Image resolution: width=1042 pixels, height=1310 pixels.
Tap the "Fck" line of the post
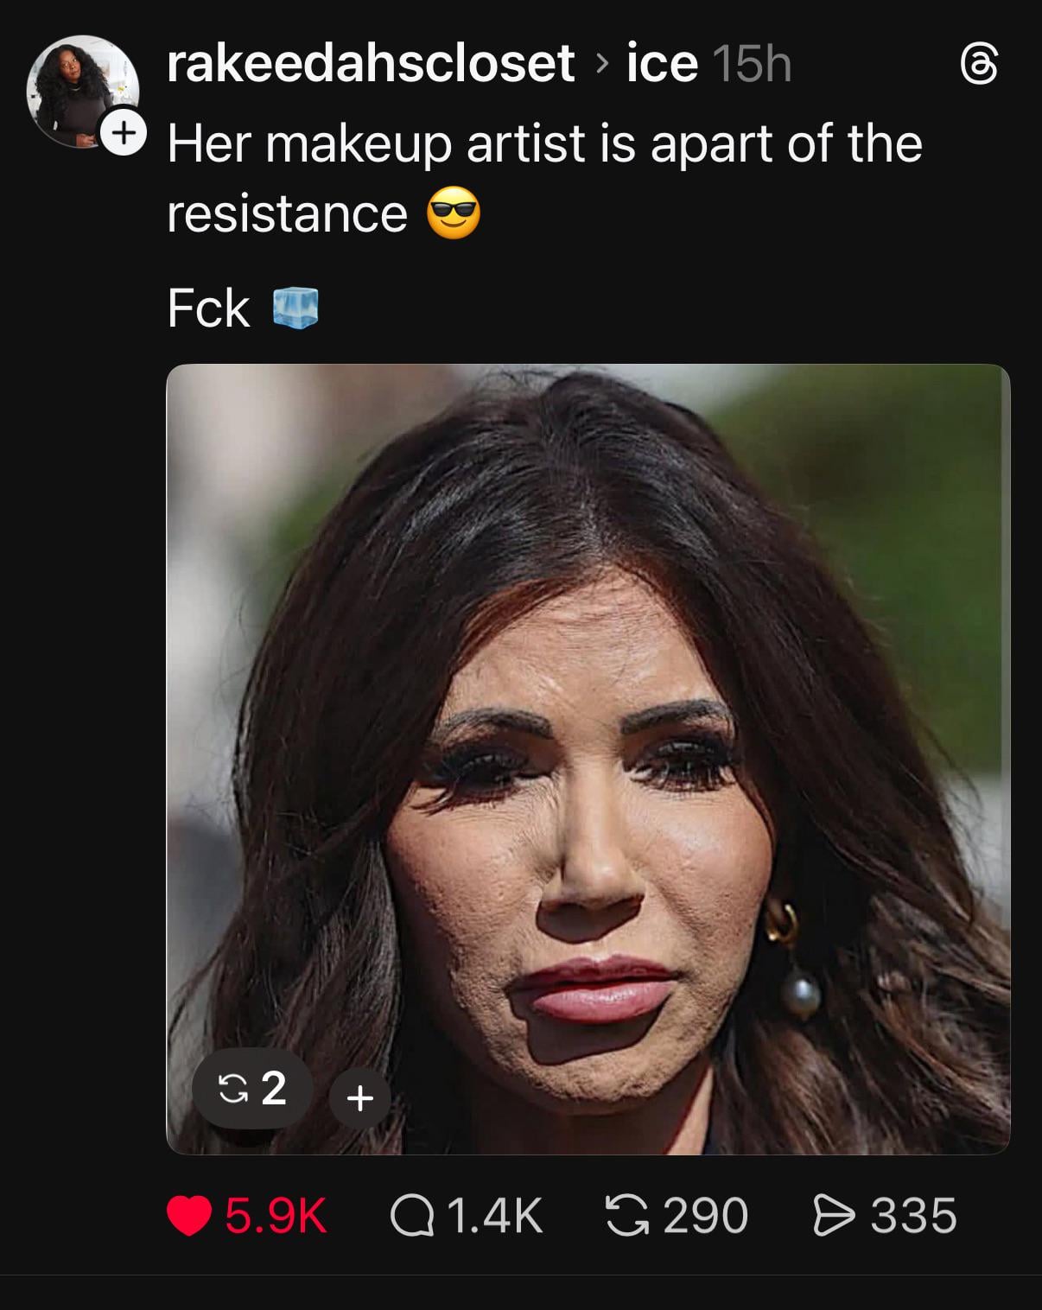pyautogui.click(x=209, y=308)
